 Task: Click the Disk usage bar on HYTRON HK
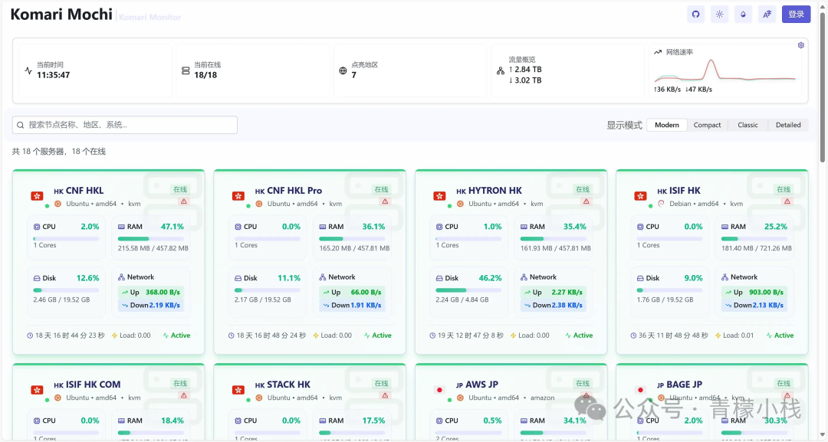point(468,290)
